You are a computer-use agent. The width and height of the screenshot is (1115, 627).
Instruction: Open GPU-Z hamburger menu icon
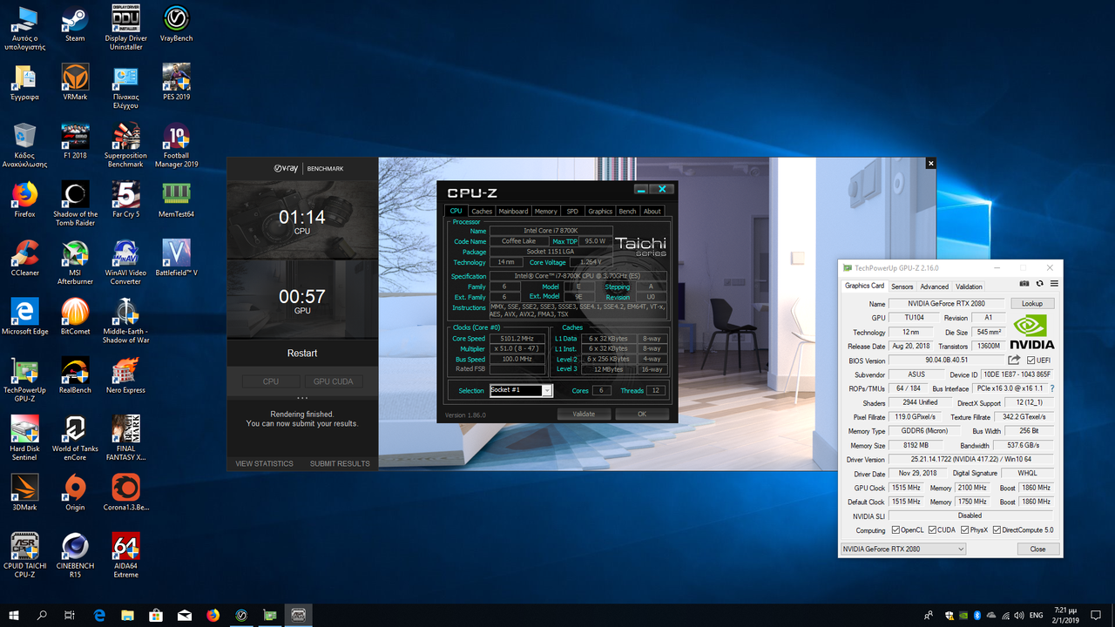click(1054, 284)
